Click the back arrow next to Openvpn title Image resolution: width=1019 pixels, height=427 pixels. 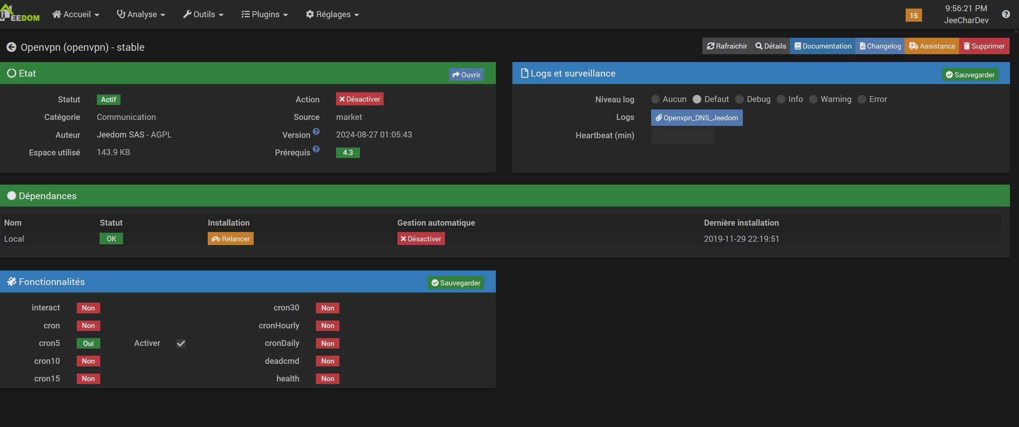[x=12, y=47]
